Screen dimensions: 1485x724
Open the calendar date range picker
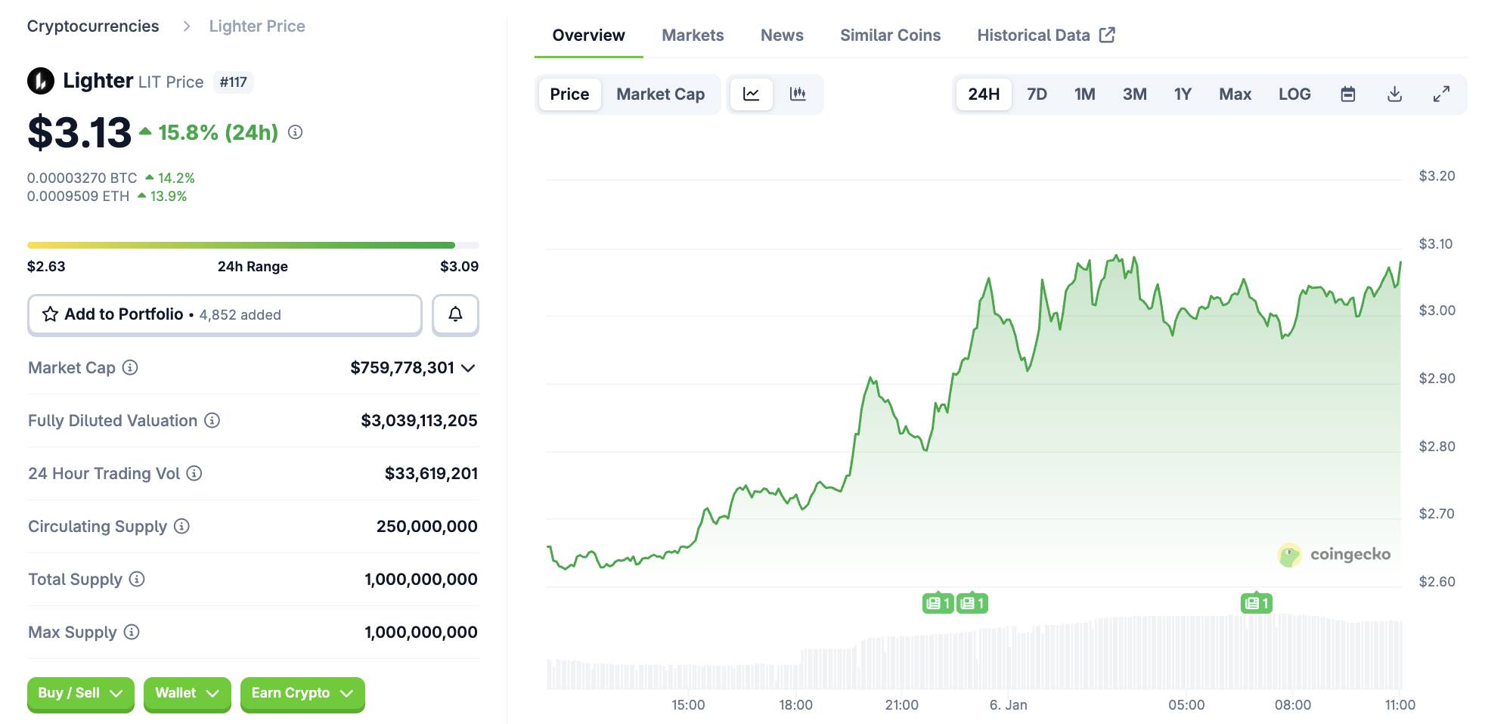tap(1347, 94)
